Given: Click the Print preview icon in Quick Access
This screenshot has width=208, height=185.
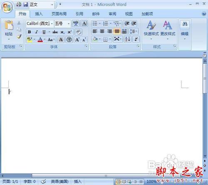Looking at the screenshot, I should (x=19, y=5).
